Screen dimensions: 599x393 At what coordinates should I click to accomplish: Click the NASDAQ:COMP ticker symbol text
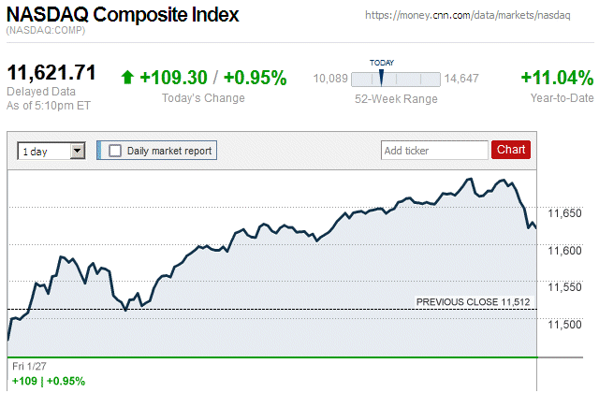click(45, 32)
